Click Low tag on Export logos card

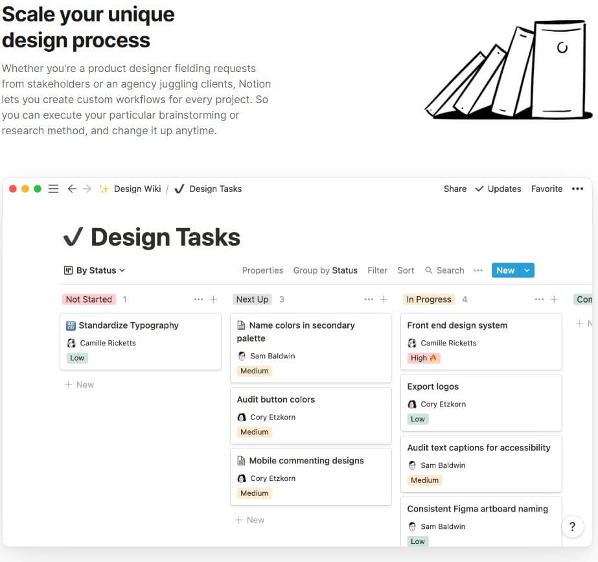418,419
